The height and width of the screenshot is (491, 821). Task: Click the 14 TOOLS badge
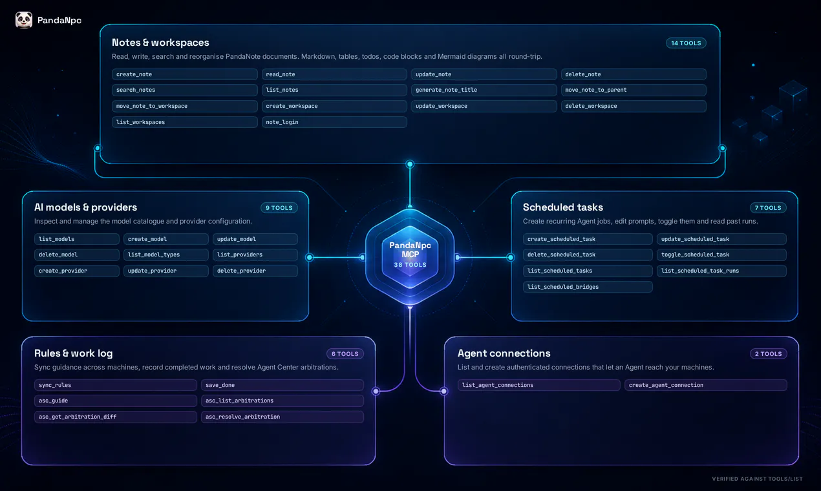pyautogui.click(x=686, y=43)
